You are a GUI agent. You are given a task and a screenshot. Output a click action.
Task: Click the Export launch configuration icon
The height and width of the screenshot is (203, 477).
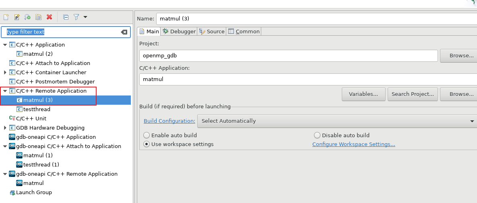pyautogui.click(x=27, y=17)
